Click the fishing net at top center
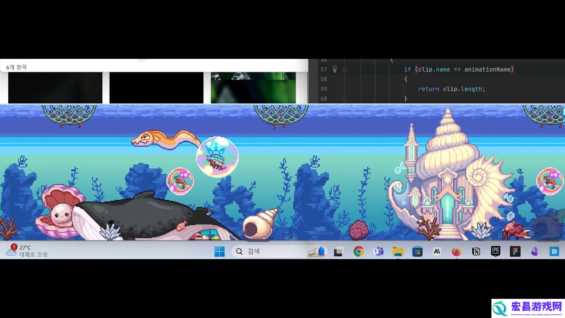Screen dimensions: 565x318 pyautogui.click(x=281, y=117)
